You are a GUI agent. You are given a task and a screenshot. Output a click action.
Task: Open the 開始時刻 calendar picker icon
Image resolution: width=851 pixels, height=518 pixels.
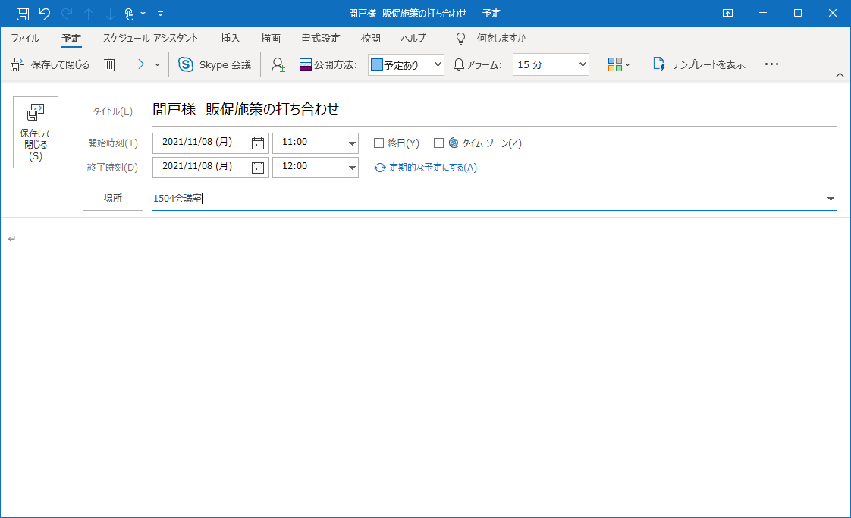click(x=256, y=143)
